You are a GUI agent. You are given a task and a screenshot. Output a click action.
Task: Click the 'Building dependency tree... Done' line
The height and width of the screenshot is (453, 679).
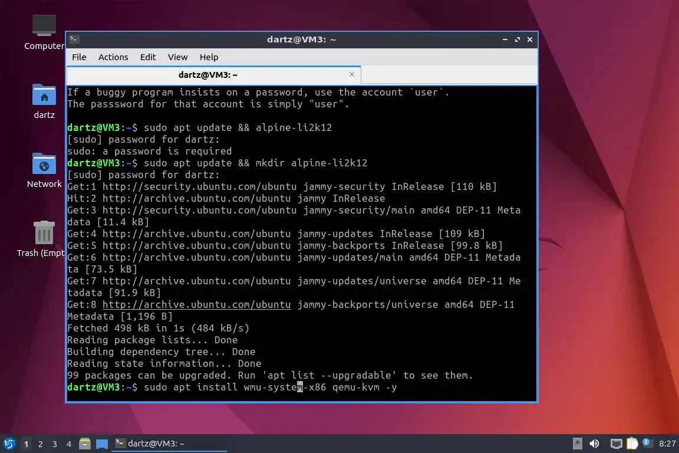(161, 352)
